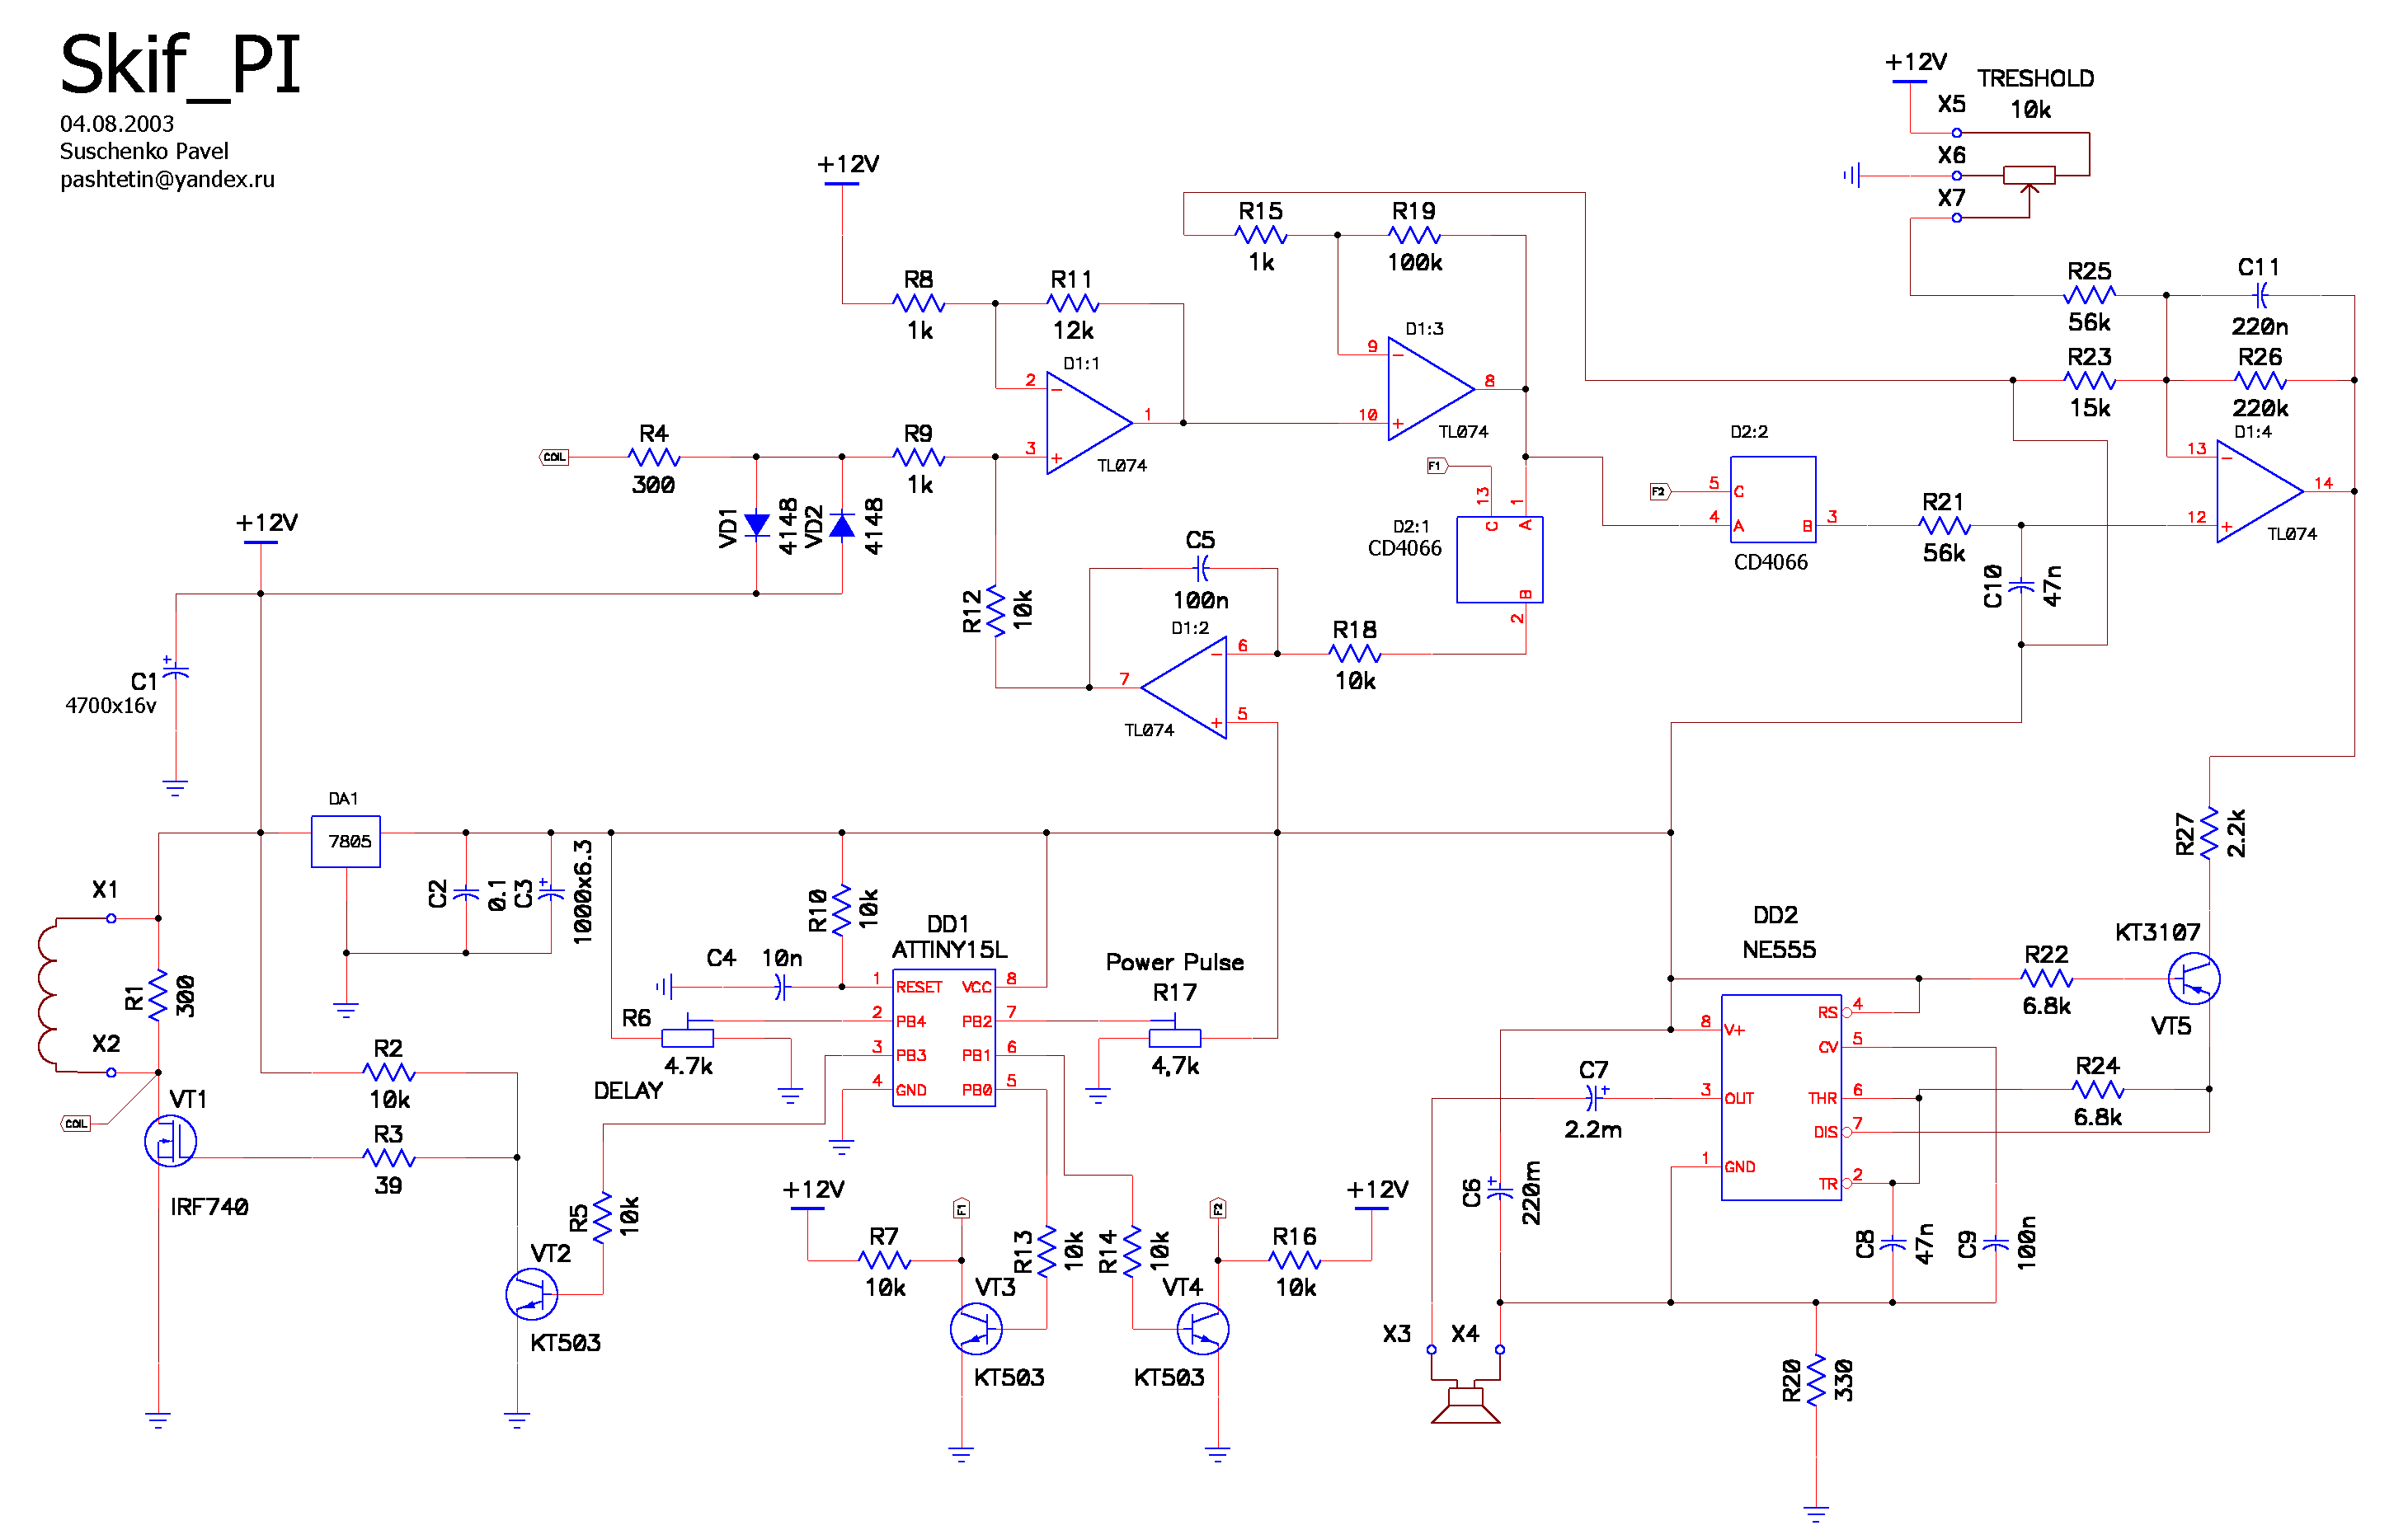Select diode VD1 4148 symbol
The height and width of the screenshot is (1530, 2408).
pyautogui.click(x=757, y=524)
